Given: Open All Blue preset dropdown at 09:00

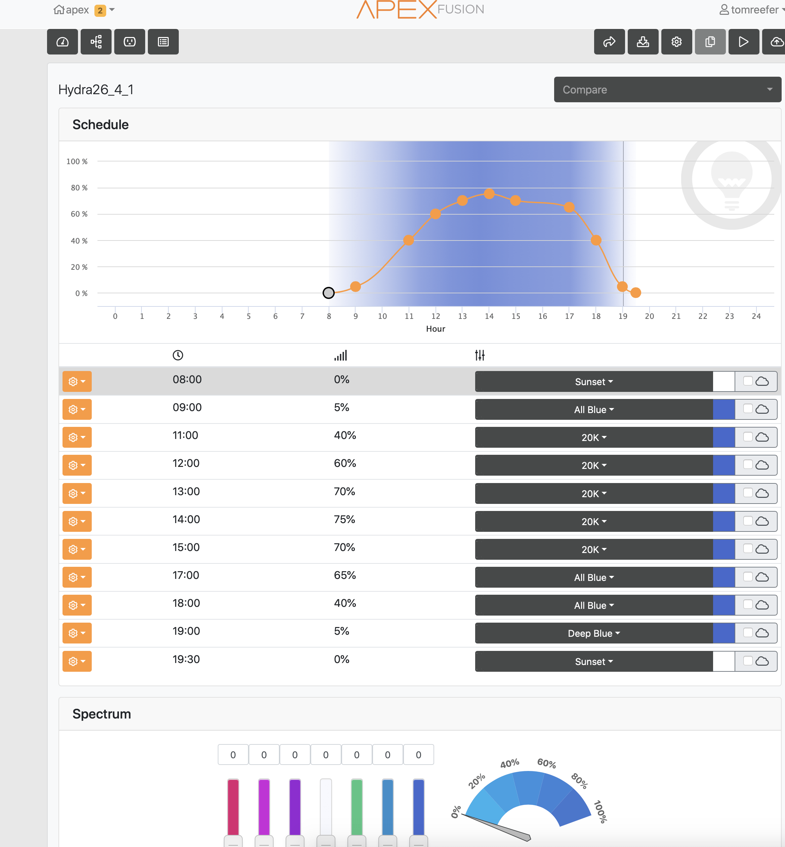Looking at the screenshot, I should [x=594, y=409].
